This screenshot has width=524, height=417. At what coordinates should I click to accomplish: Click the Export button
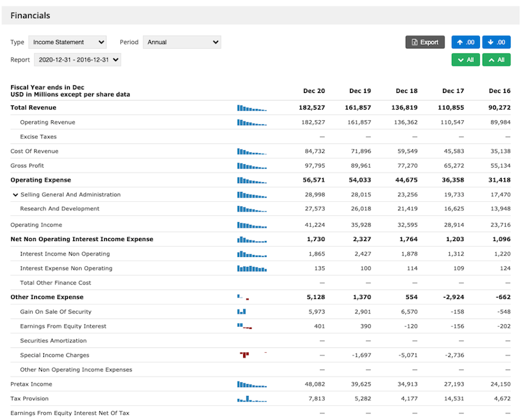[x=425, y=42]
